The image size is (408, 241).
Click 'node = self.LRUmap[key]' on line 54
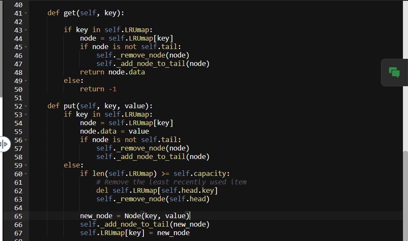click(x=127, y=123)
